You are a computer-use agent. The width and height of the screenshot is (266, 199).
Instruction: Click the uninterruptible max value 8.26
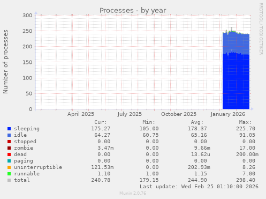point(249,167)
